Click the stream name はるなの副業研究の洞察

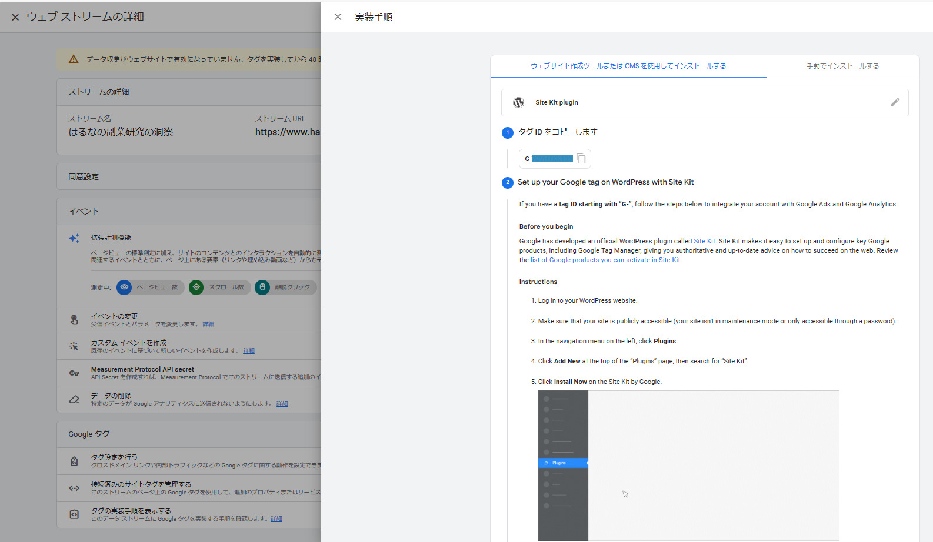tap(121, 132)
